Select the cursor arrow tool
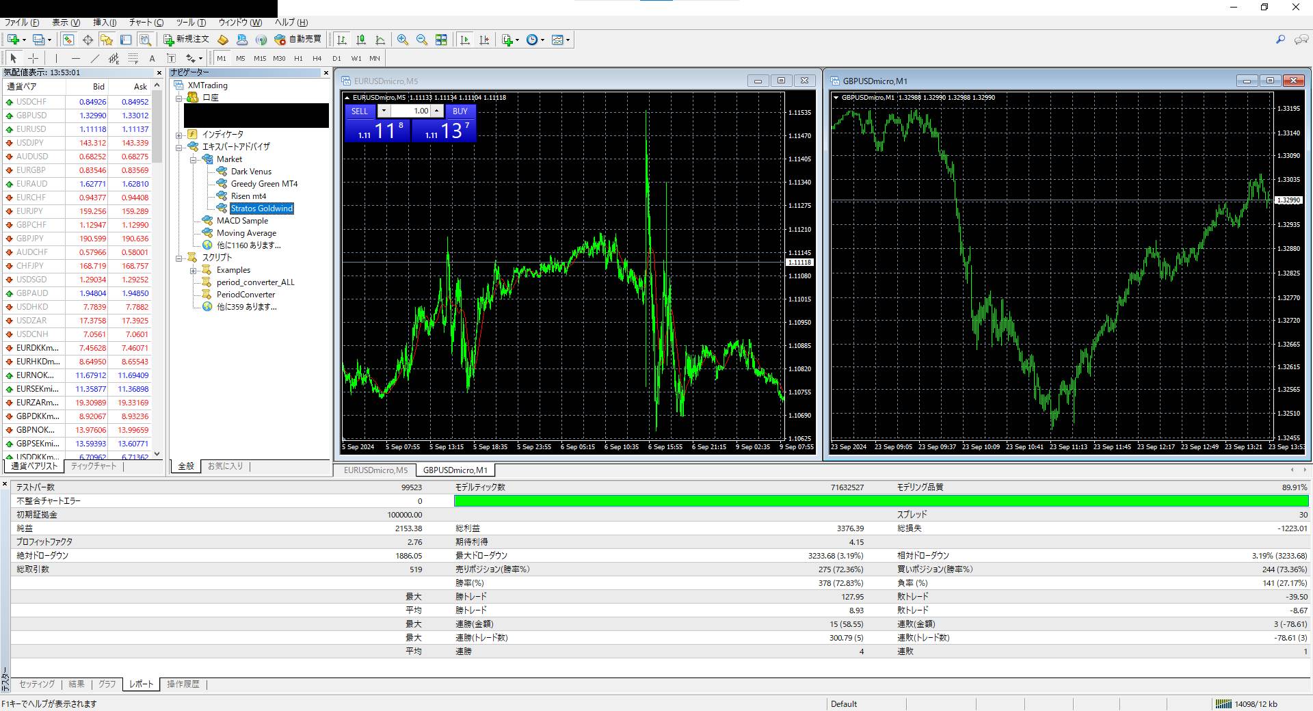 tap(13, 58)
